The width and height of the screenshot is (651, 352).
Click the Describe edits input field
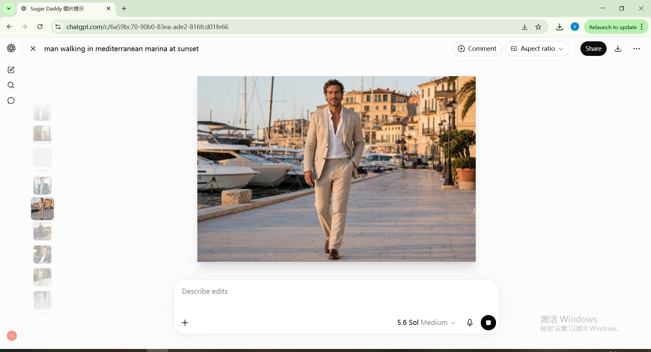(x=336, y=291)
